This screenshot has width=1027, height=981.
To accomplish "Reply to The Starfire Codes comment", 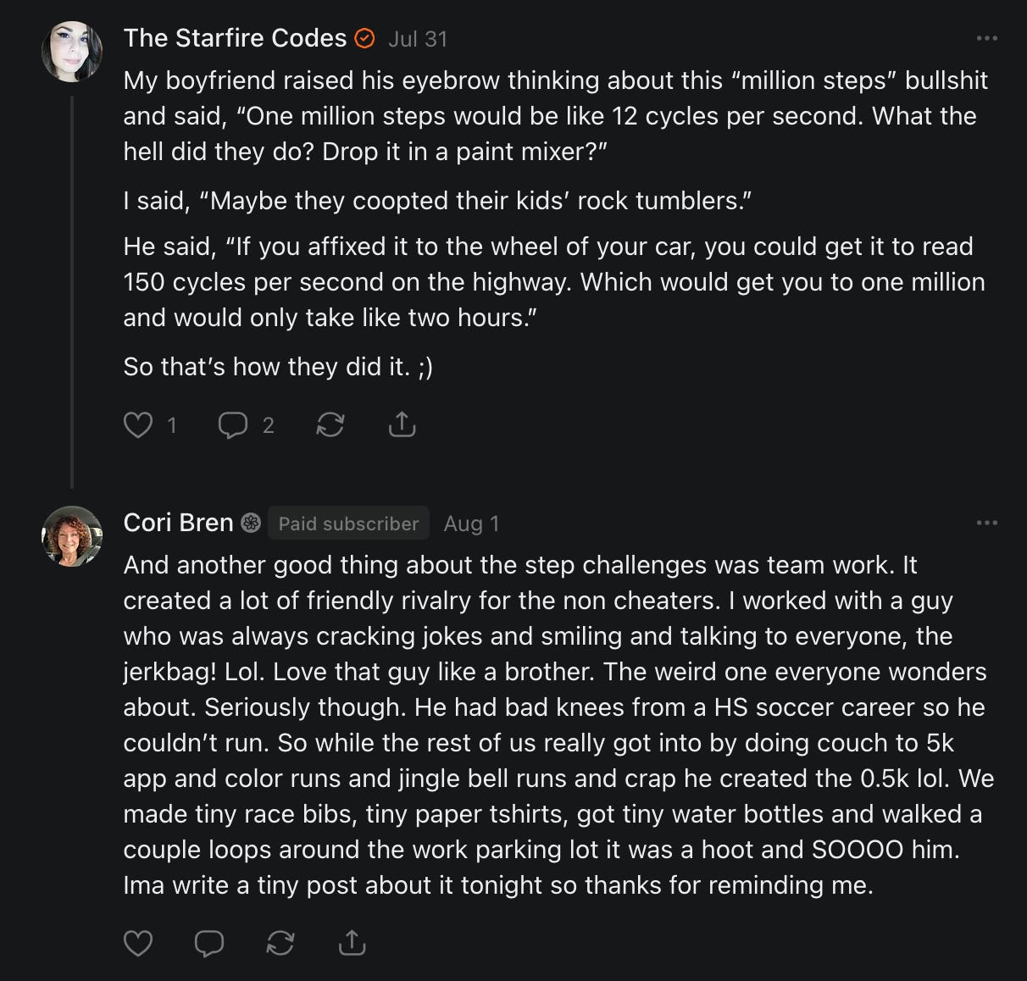I will [232, 424].
